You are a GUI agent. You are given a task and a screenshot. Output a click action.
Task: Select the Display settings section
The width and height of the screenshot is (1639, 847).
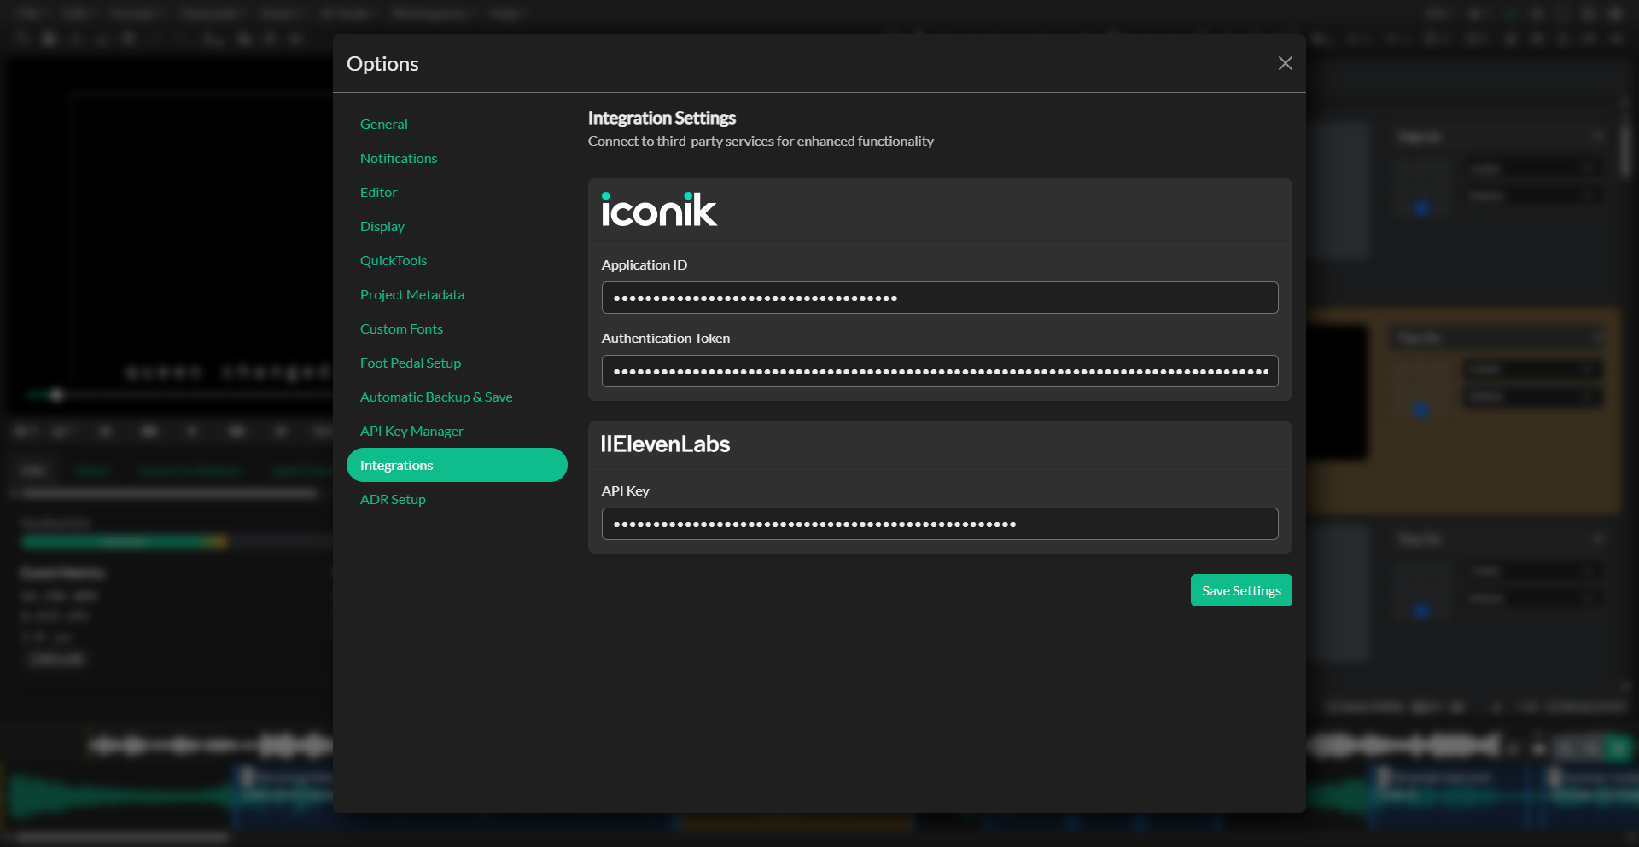[x=382, y=226]
